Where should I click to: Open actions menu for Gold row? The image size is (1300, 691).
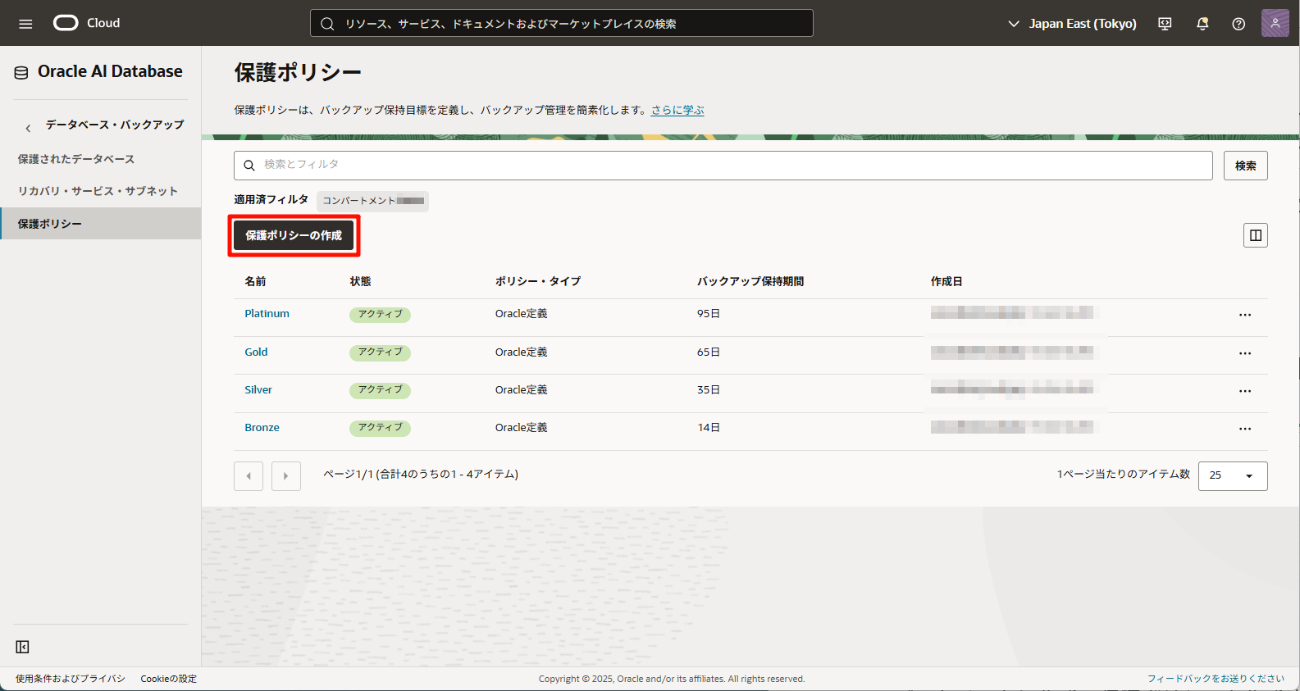coord(1245,353)
